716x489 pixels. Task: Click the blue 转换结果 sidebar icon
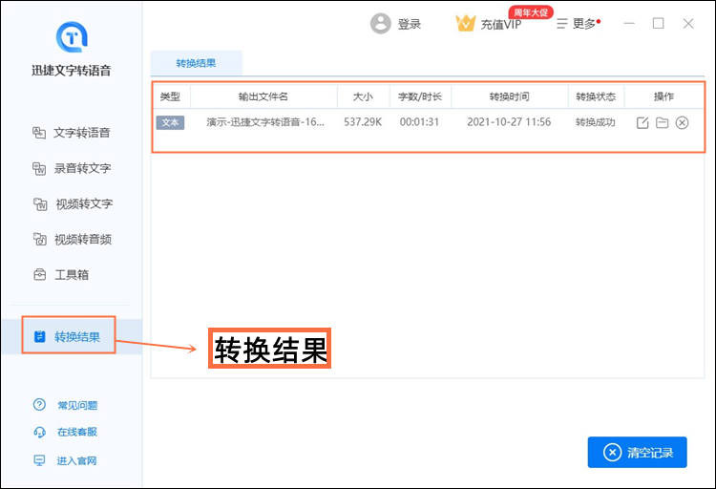(40, 336)
